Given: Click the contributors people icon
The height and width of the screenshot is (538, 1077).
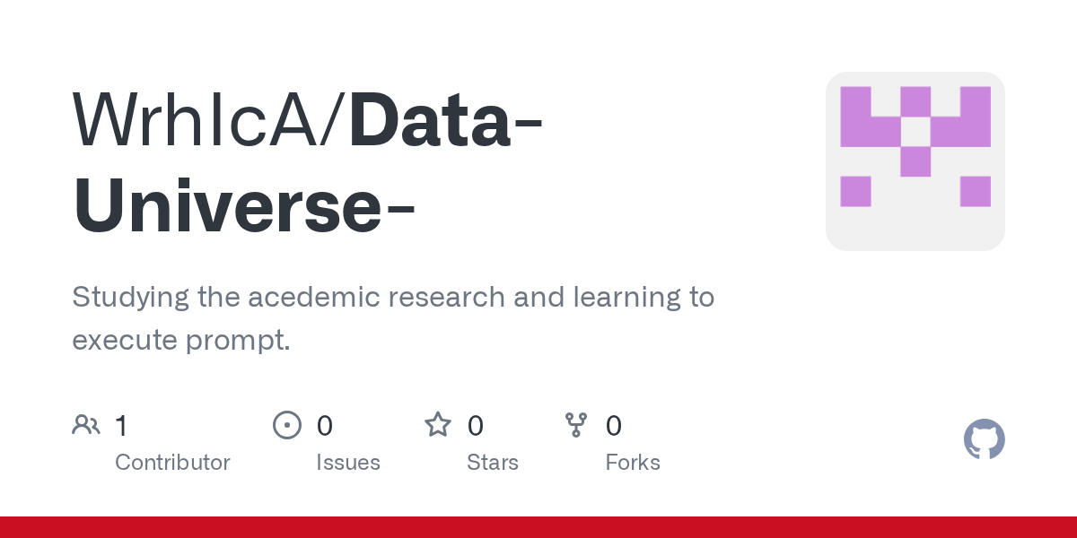Looking at the screenshot, I should click(86, 425).
